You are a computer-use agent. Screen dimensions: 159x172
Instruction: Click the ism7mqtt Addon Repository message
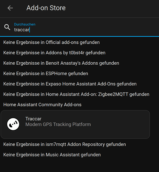(65, 144)
